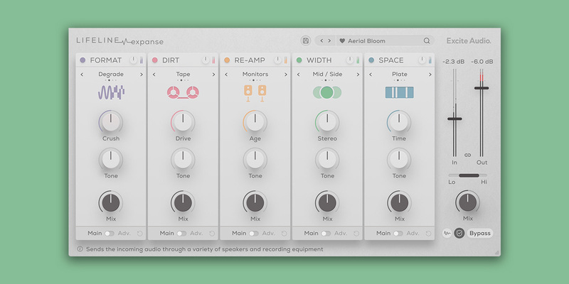Click the WIDTH module header title

pos(319,60)
